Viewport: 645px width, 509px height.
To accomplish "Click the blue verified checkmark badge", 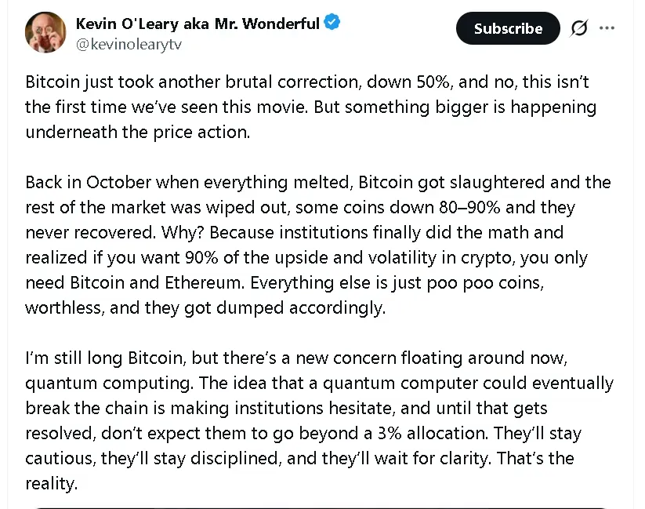I will point(332,24).
